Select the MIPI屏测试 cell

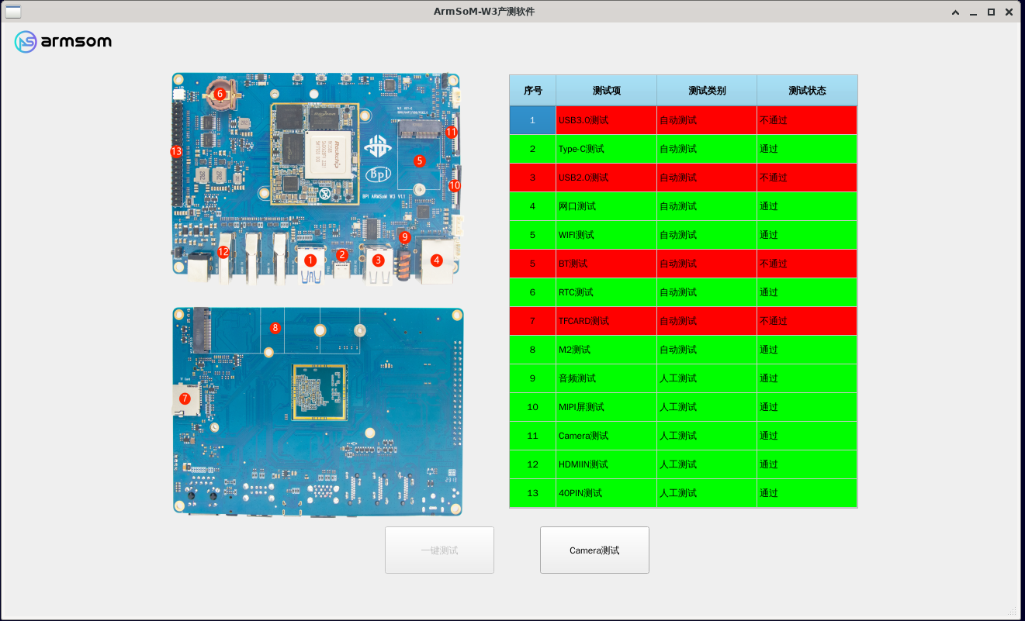607,407
